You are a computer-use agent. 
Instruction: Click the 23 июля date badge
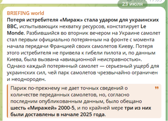(132, 4)
